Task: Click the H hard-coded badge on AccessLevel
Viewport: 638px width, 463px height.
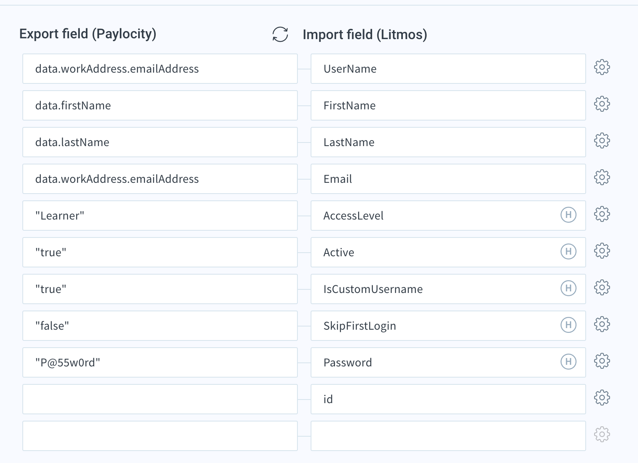Action: pos(569,215)
